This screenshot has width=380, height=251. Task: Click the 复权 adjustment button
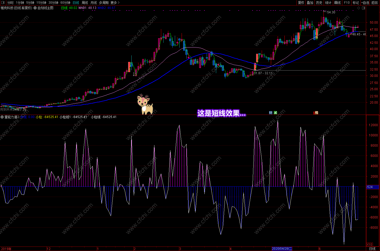(301, 3)
